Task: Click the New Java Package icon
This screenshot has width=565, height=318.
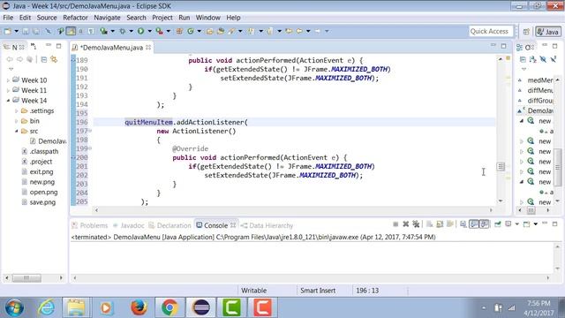Action: click(x=179, y=32)
